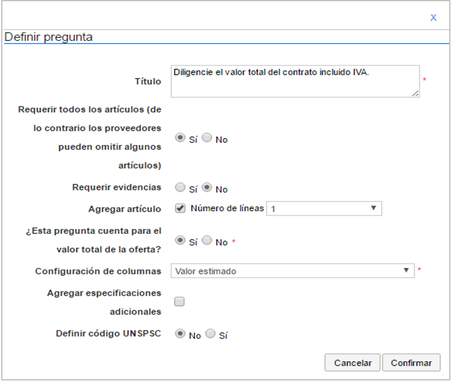Click the Confirmar button
This screenshot has width=451, height=381.
tap(411, 363)
